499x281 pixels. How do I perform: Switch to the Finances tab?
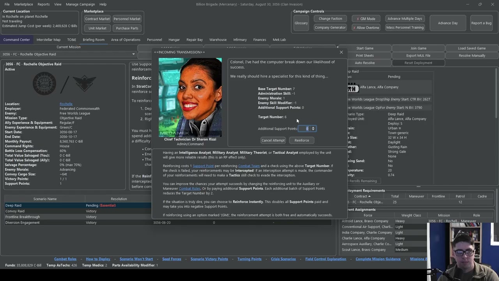[260, 39]
